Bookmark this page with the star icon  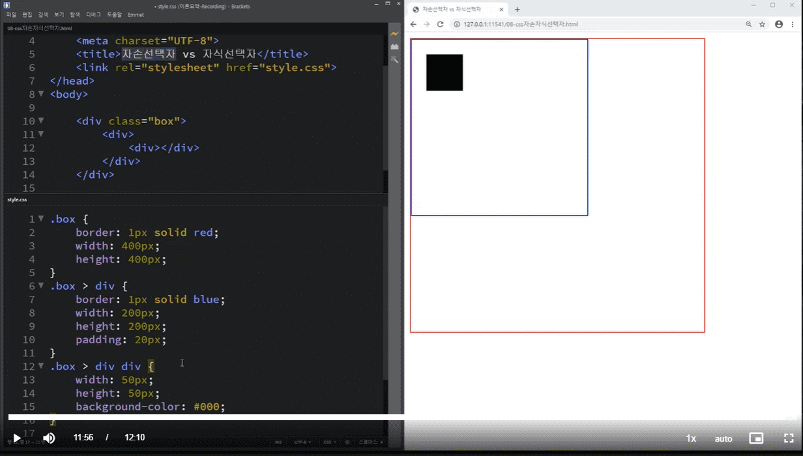[x=762, y=24]
